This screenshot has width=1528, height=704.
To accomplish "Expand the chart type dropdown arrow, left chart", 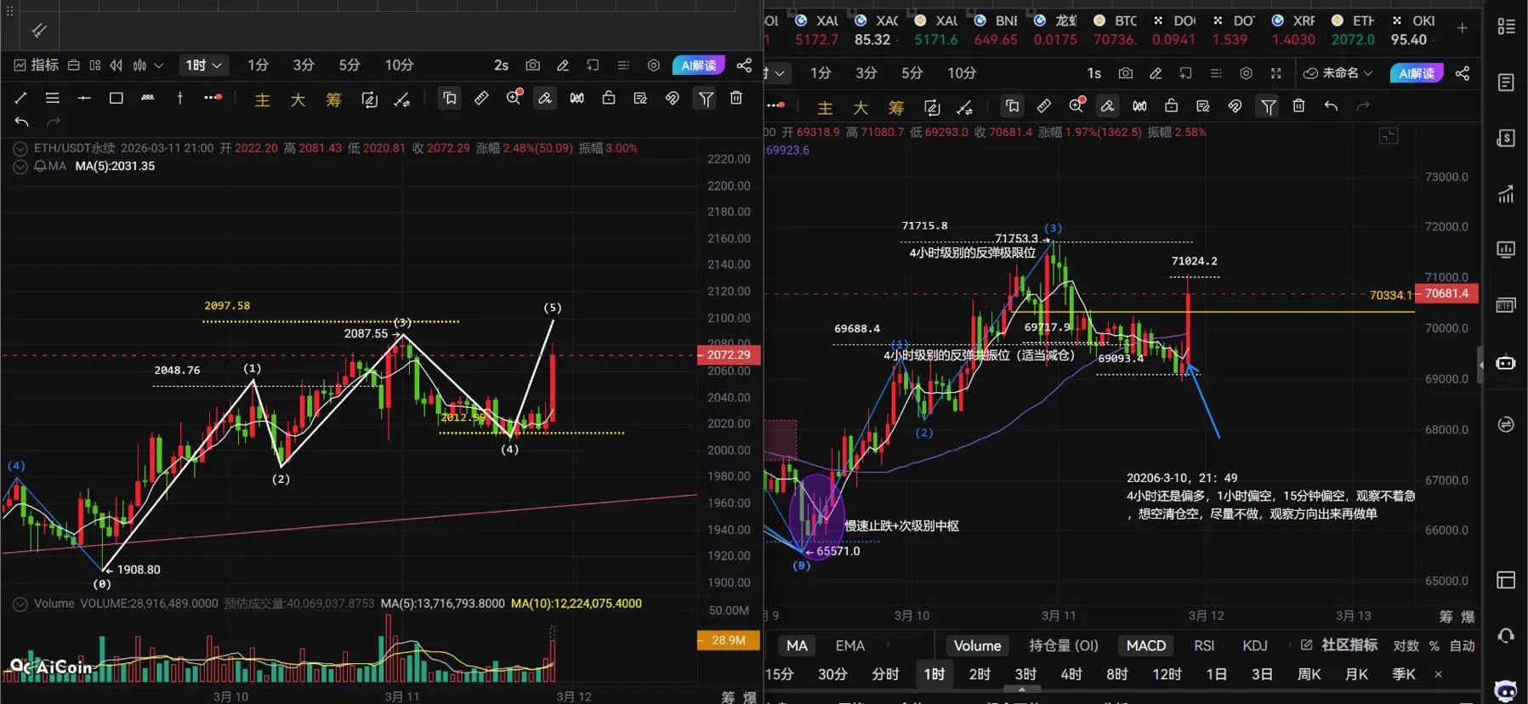I will (158, 65).
